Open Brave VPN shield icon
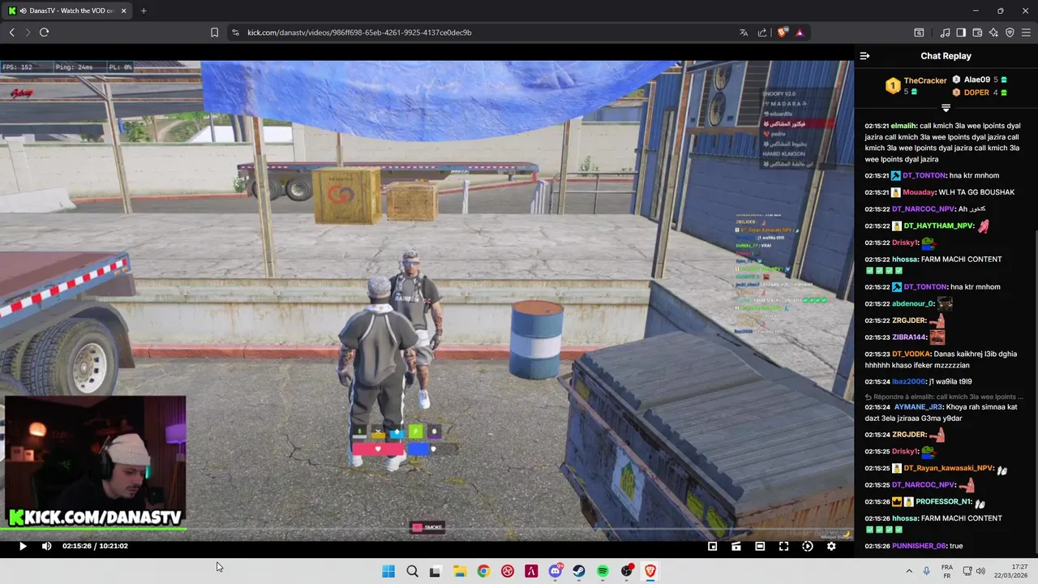The image size is (1038, 584). pos(1010,32)
